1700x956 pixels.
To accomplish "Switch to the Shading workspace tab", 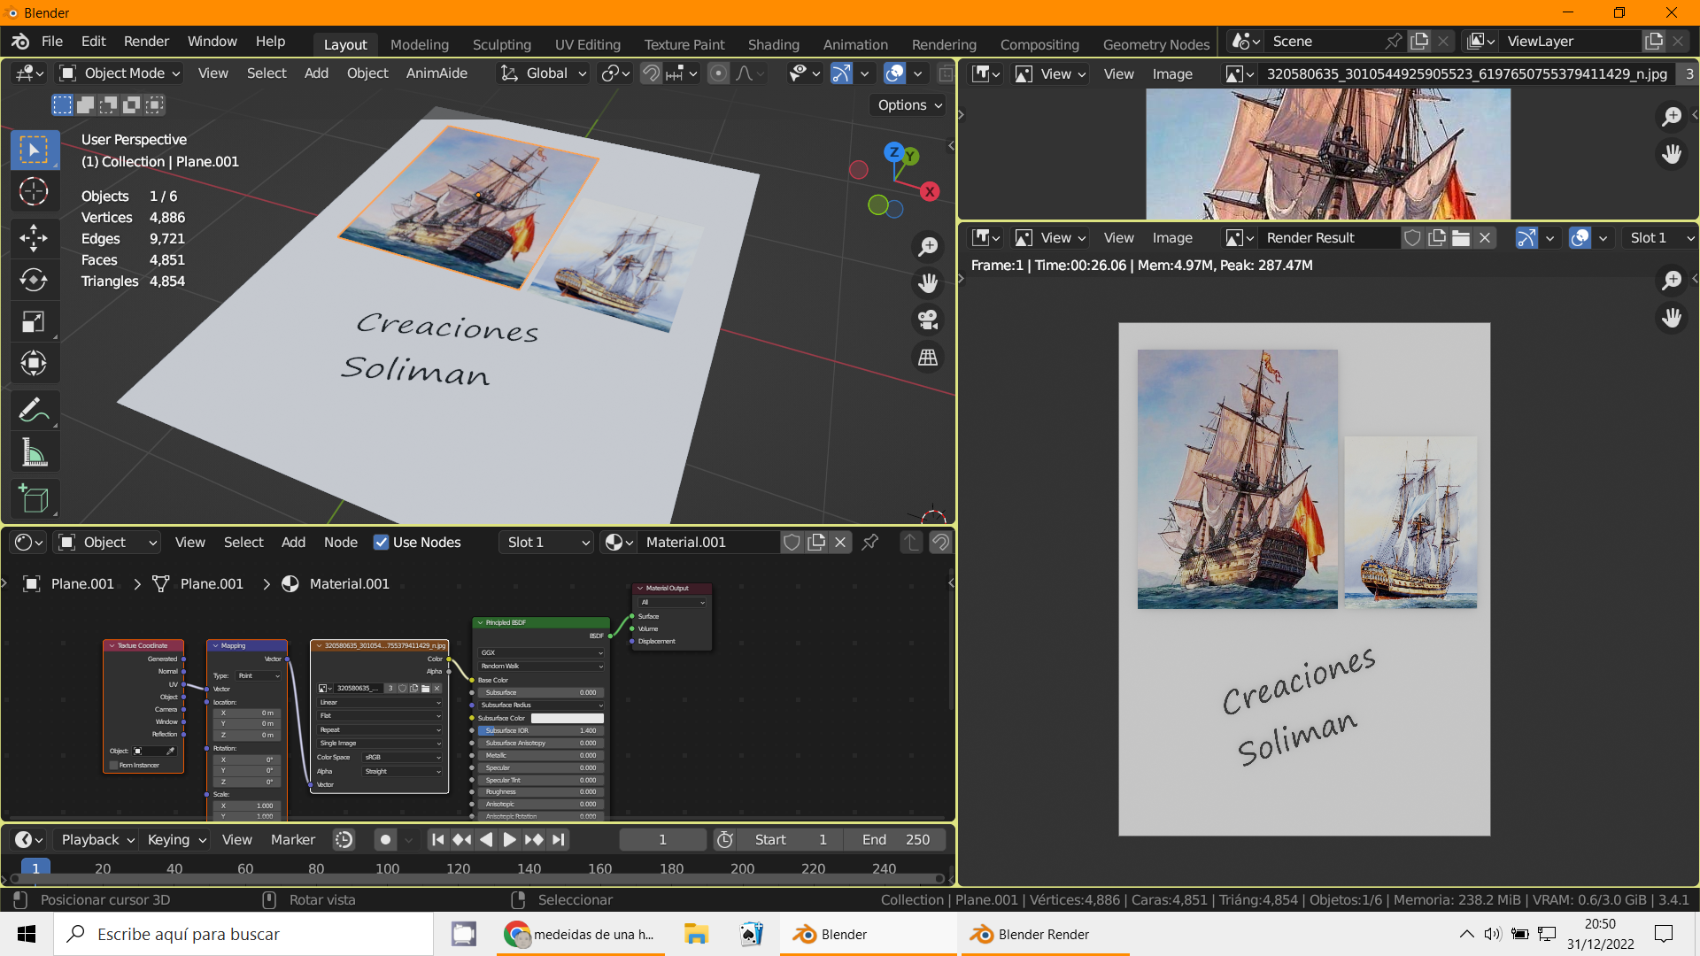I will tap(772, 44).
